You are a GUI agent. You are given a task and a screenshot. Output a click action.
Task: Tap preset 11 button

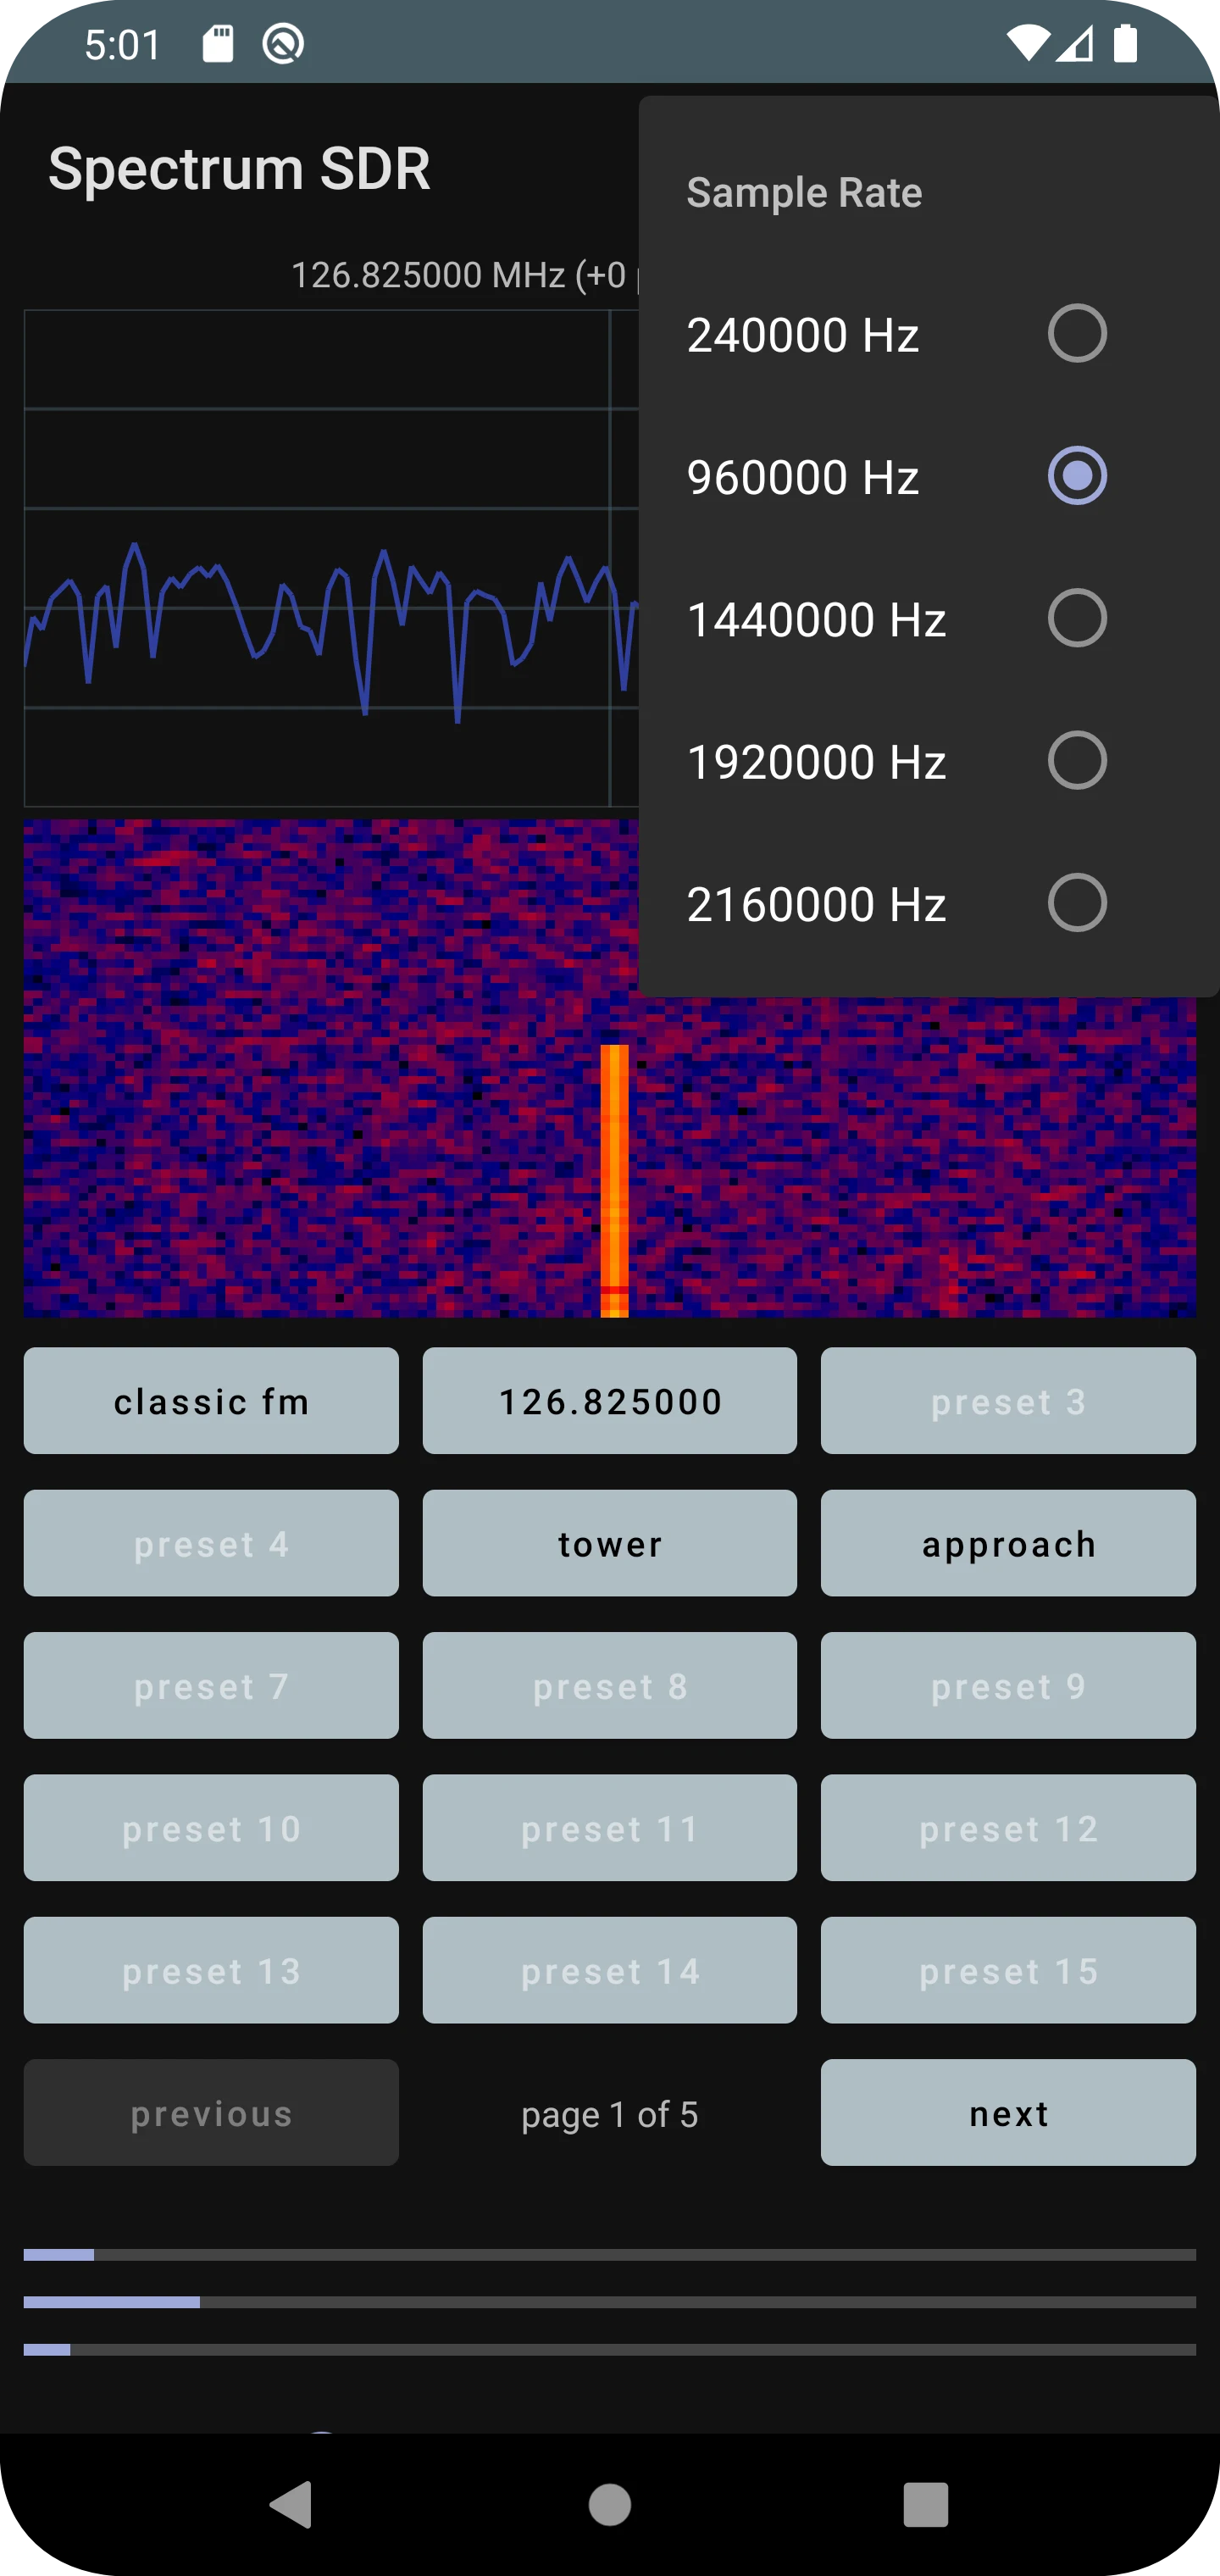click(x=610, y=1828)
